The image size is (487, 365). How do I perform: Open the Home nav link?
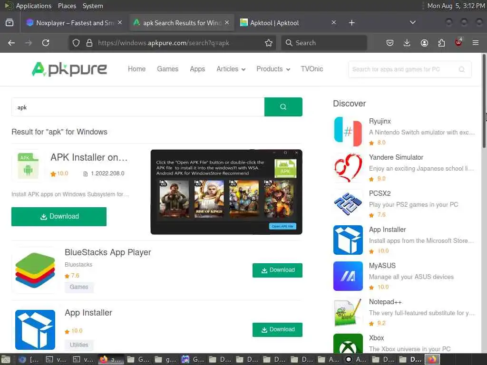pyautogui.click(x=136, y=69)
